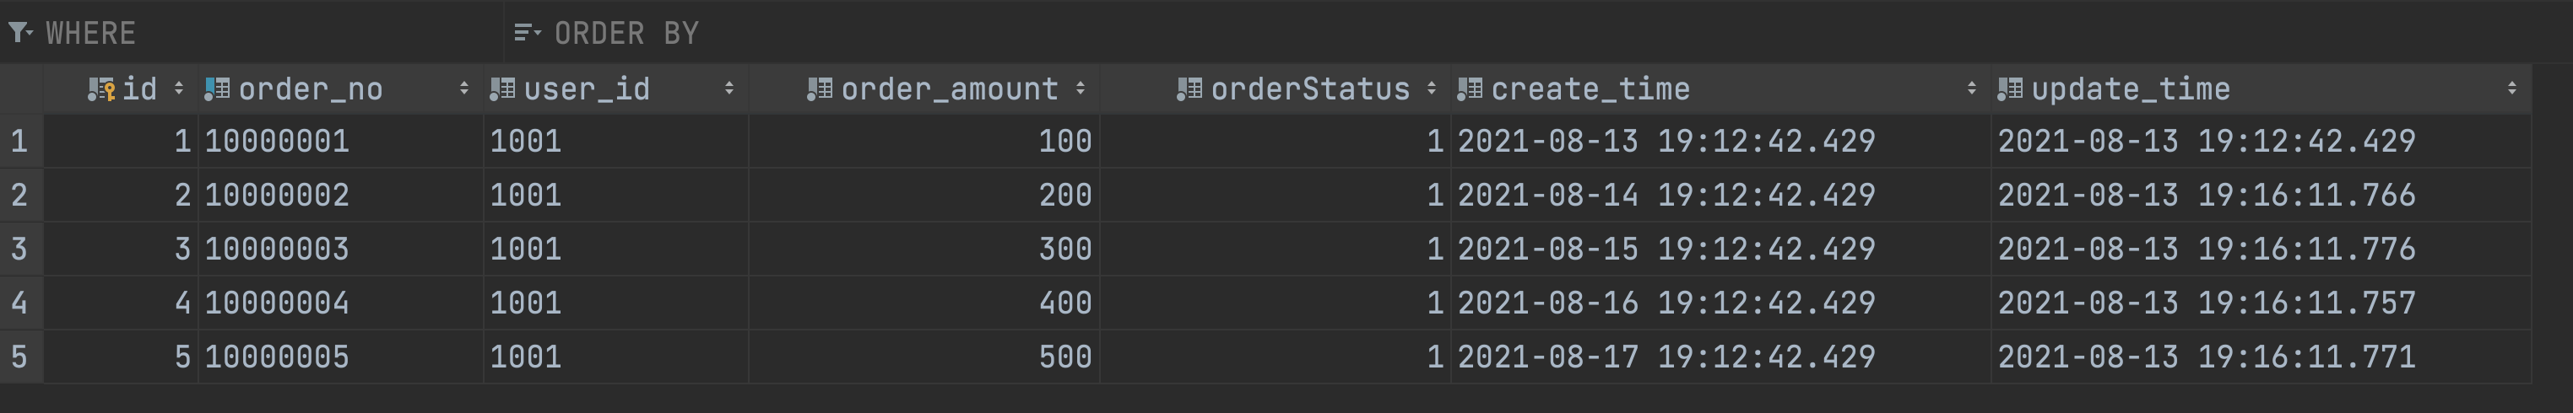Select the user_id column header
The image size is (2573, 413).
(616, 90)
